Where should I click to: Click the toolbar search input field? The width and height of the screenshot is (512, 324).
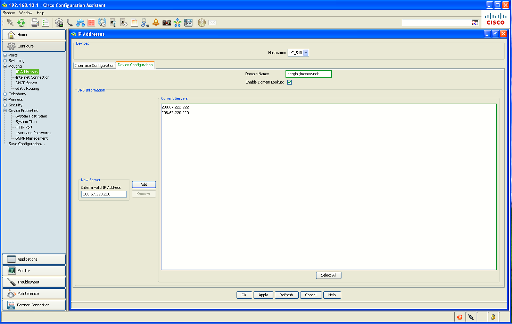click(x=437, y=23)
